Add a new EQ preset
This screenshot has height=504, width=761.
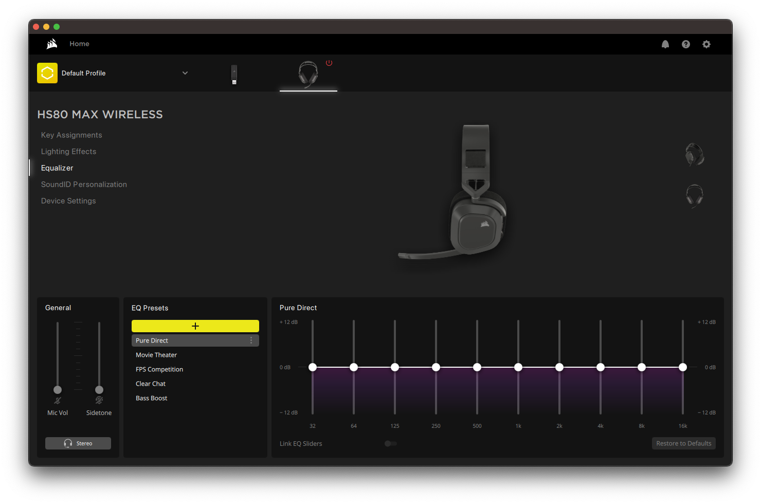tap(195, 326)
